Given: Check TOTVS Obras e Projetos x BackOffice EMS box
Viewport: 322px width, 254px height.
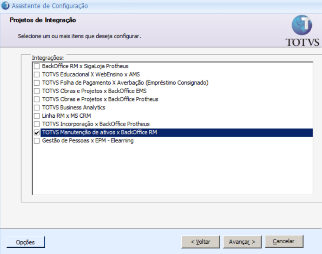Looking at the screenshot, I should point(37,91).
